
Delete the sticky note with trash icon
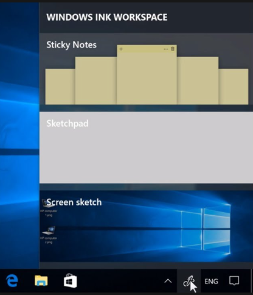click(x=173, y=49)
